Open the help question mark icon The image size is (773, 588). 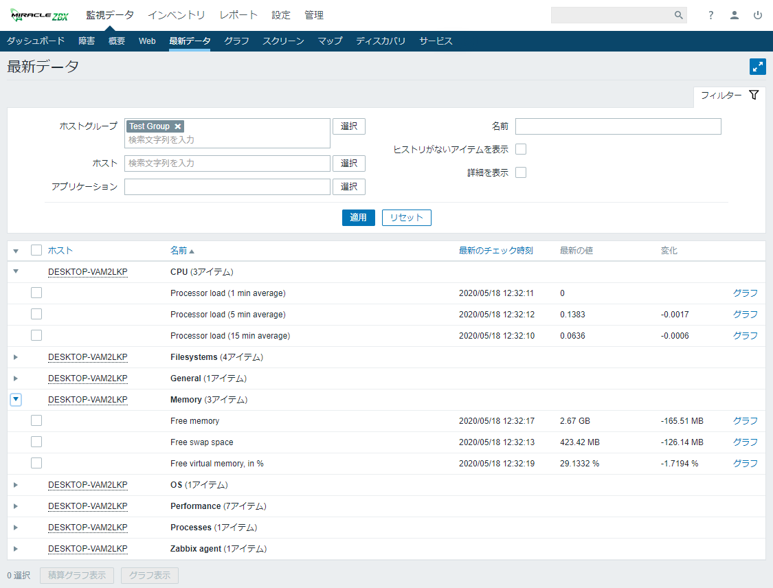pyautogui.click(x=711, y=15)
